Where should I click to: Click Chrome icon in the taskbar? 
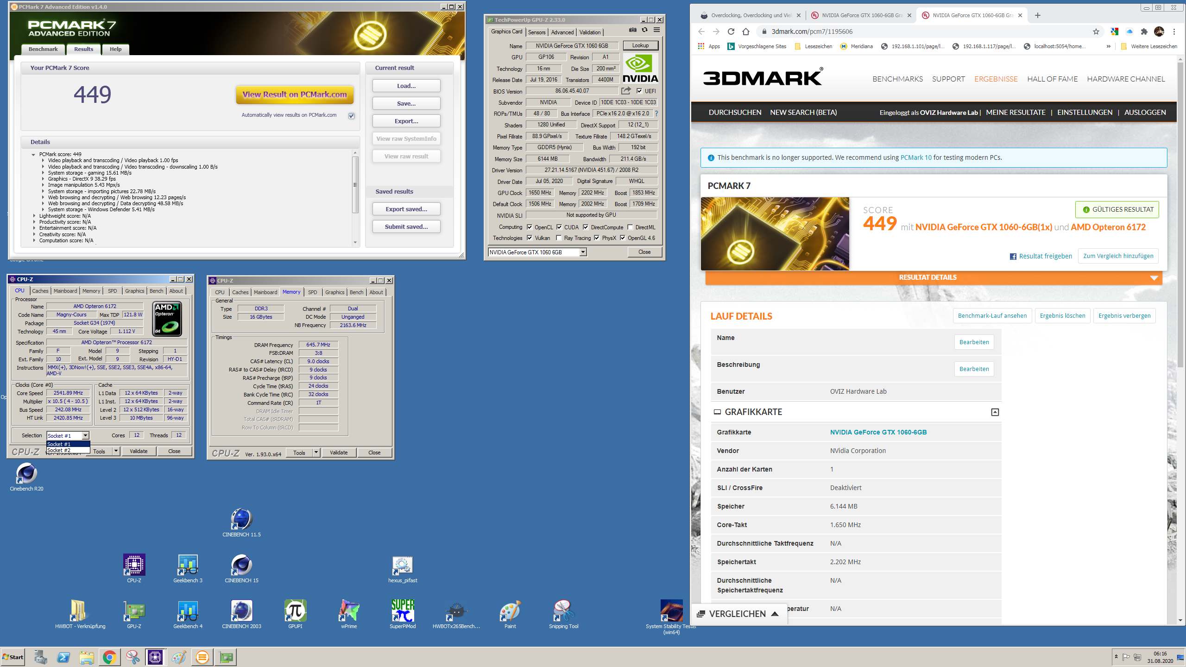tap(109, 657)
